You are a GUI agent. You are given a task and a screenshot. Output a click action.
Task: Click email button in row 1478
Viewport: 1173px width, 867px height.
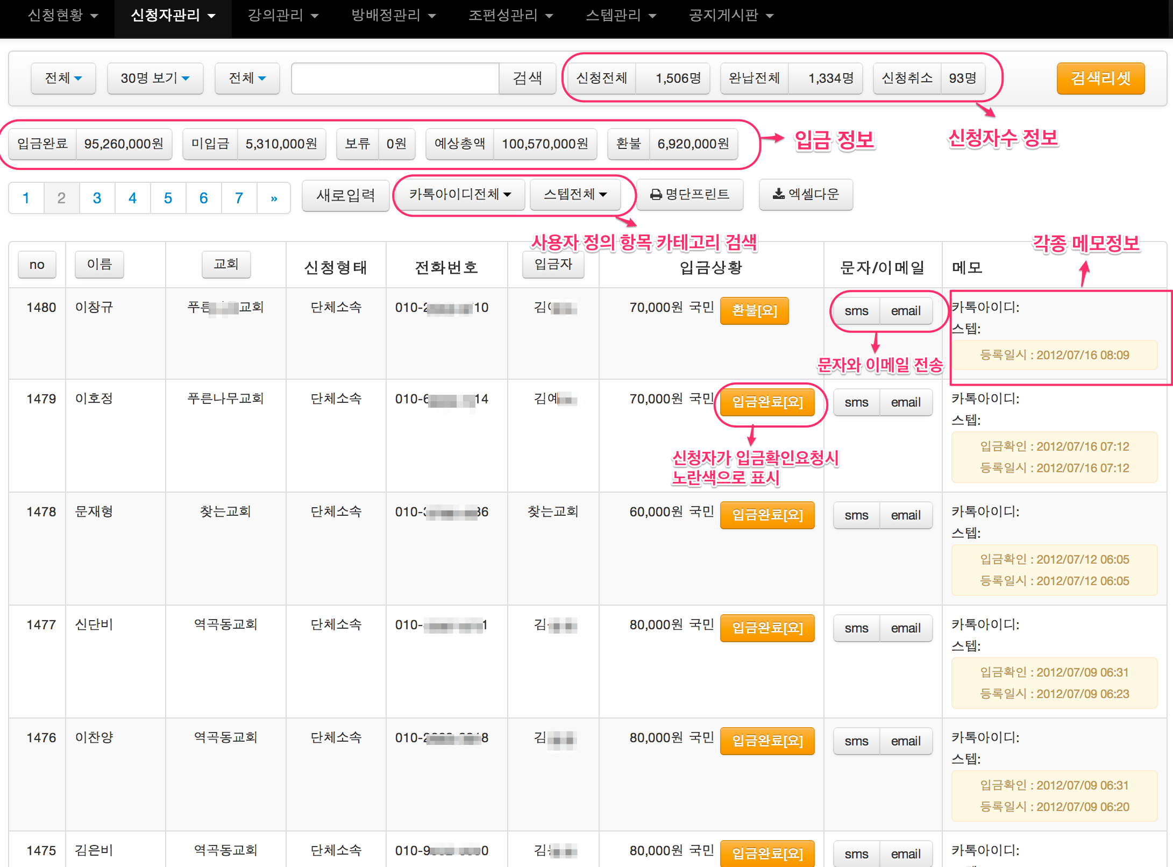pos(906,515)
